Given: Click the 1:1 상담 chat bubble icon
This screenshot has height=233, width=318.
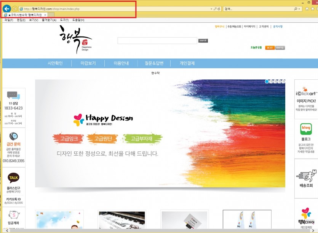Looking at the screenshot, I should tap(13, 95).
